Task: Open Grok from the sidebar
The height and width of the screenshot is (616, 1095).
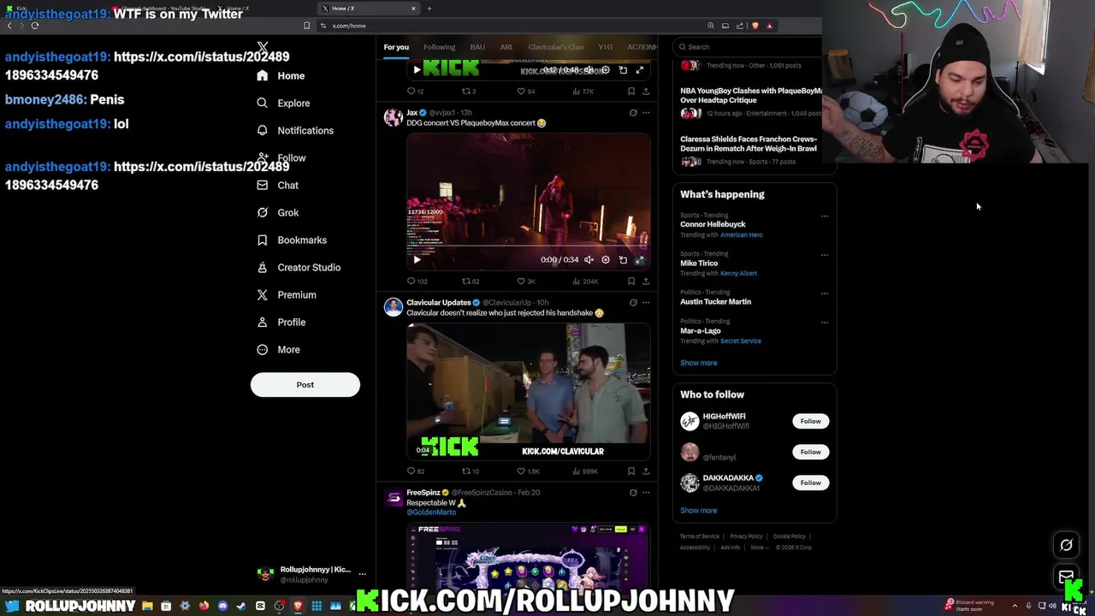Action: pyautogui.click(x=277, y=213)
